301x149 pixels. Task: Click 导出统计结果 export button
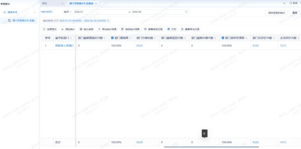(107, 29)
